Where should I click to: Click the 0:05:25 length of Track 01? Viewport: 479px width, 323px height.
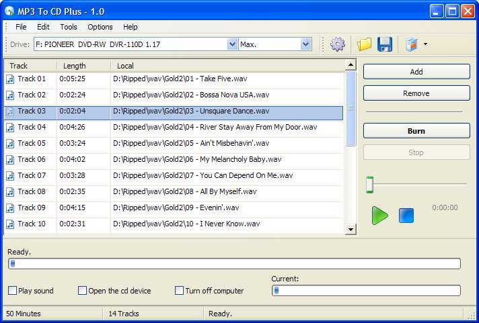coord(73,79)
